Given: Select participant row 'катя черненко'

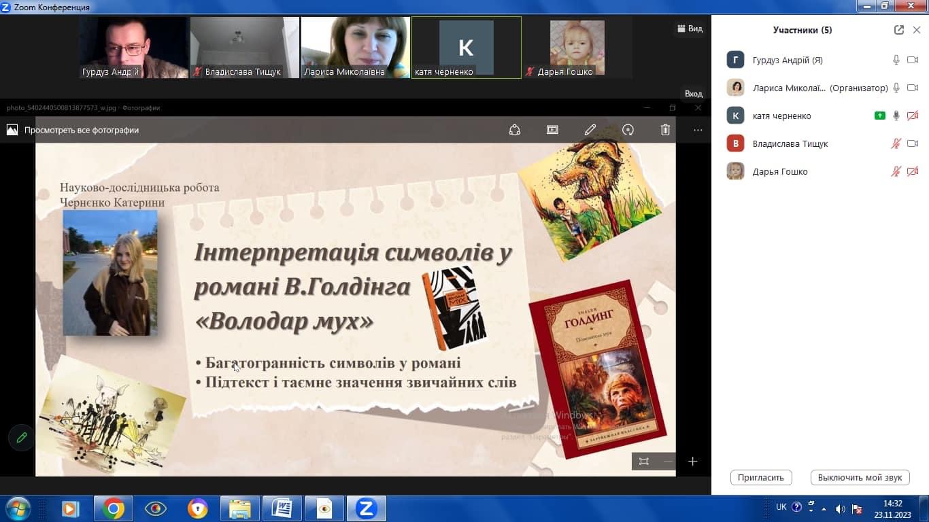Looking at the screenshot, I should [820, 116].
